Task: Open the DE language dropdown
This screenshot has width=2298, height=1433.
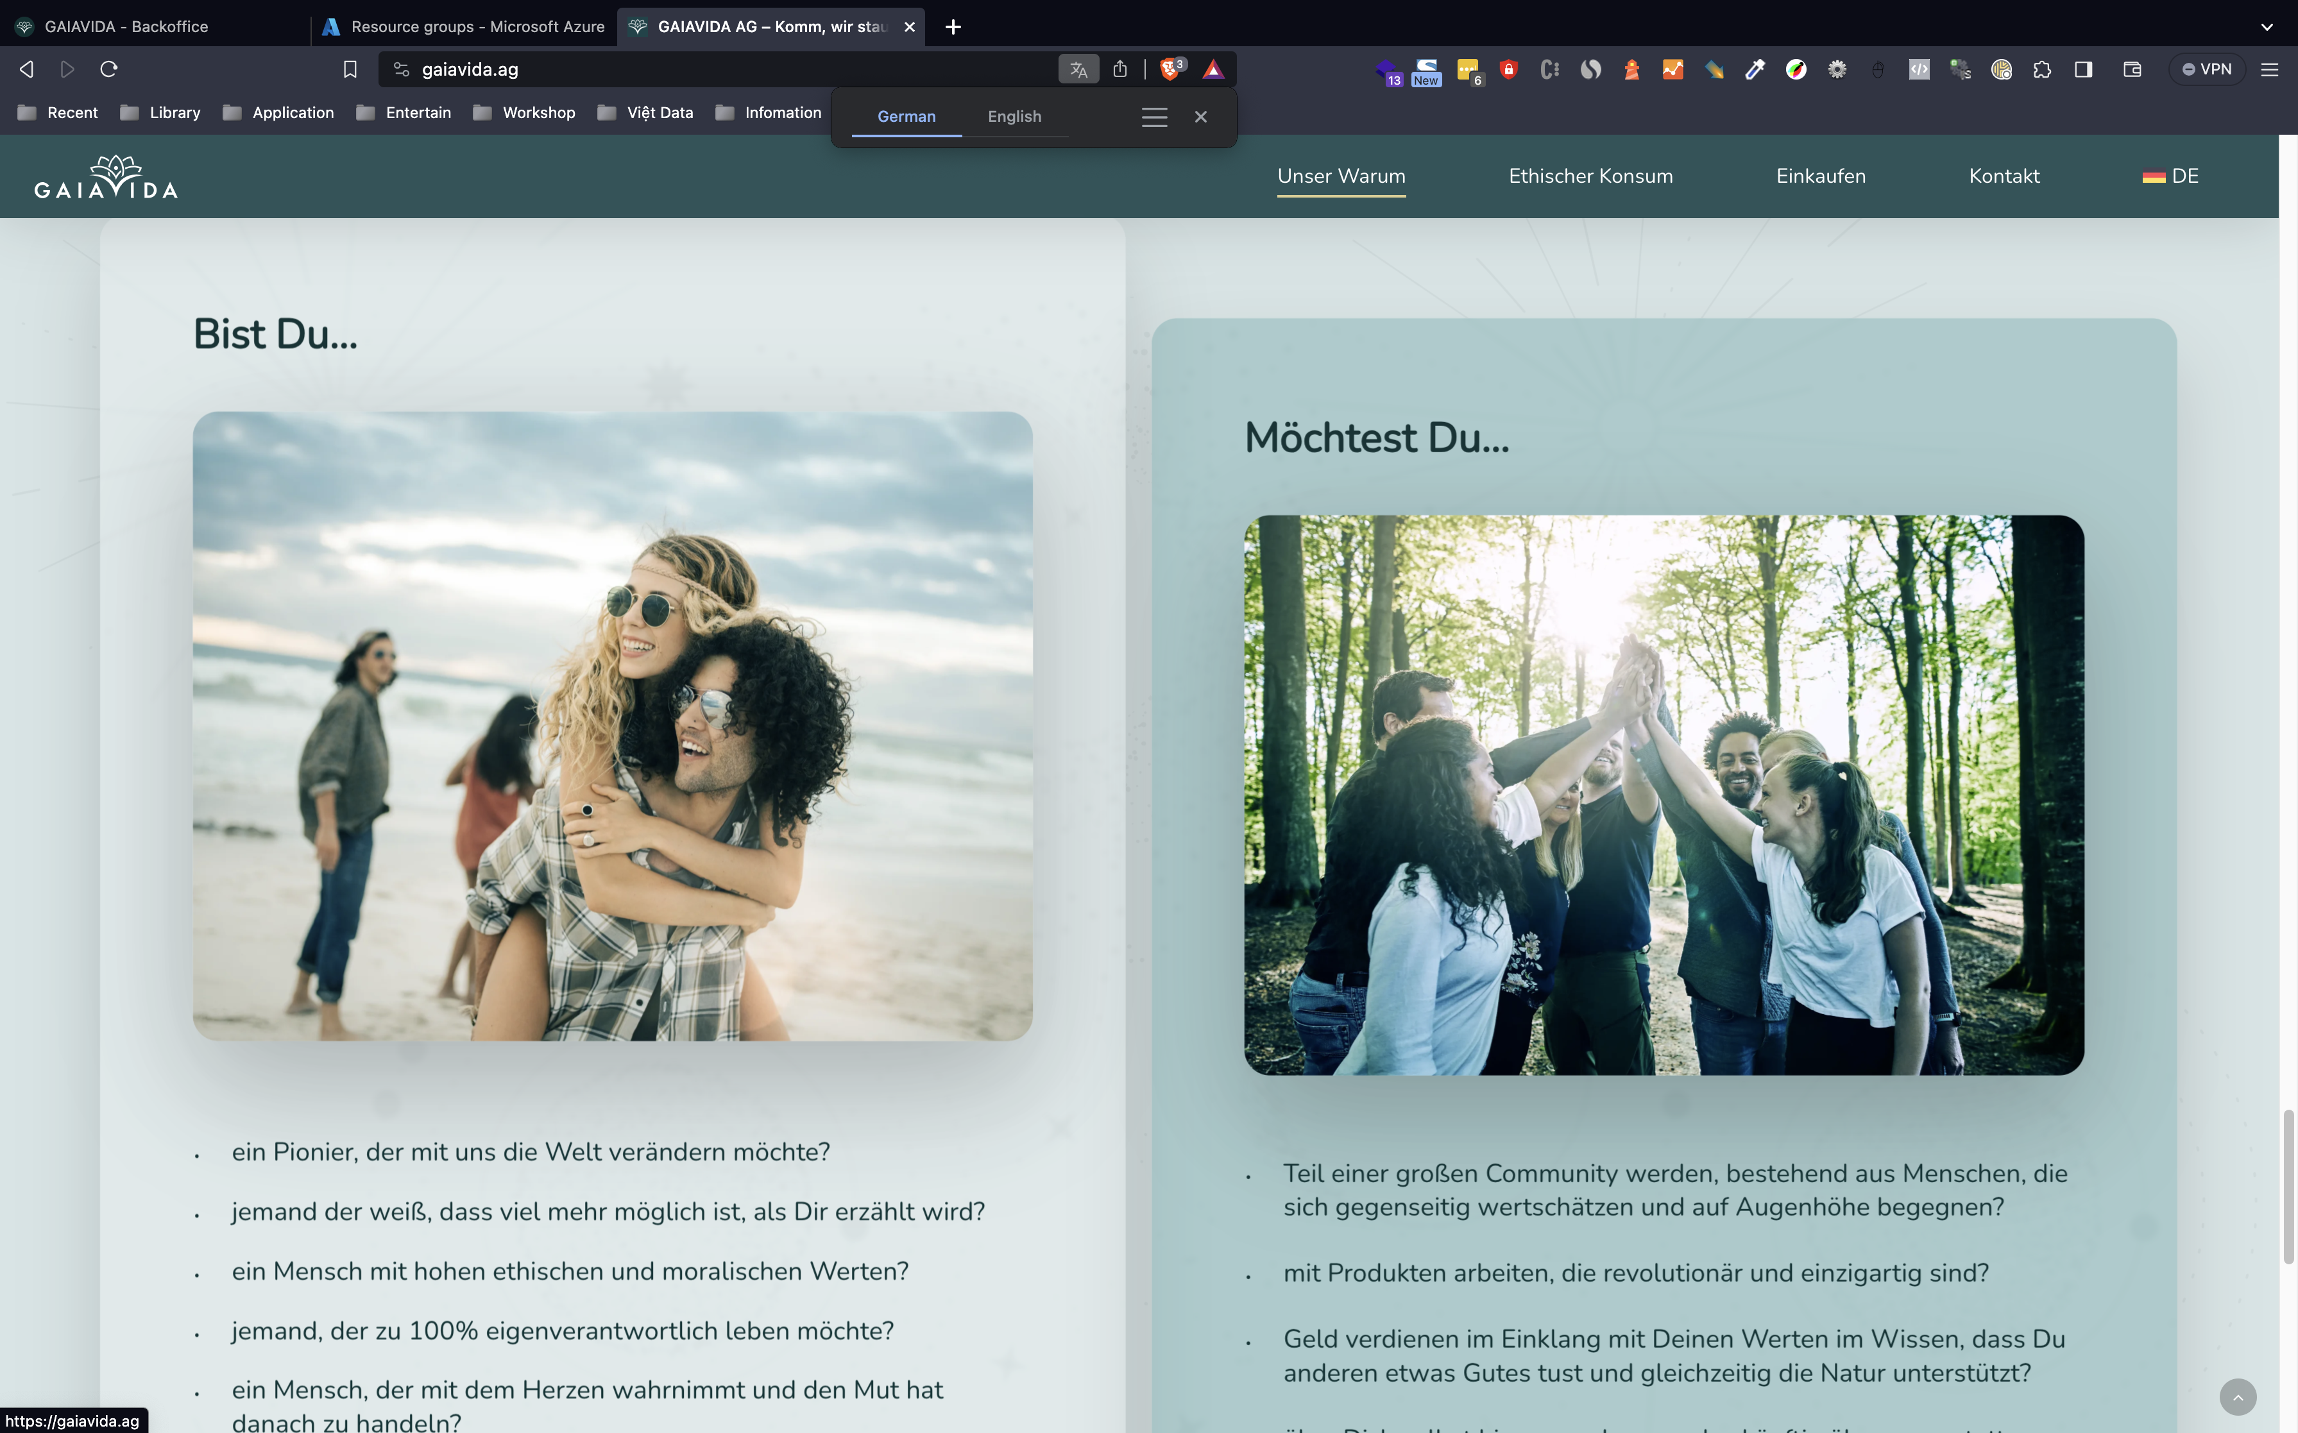Action: click(2171, 176)
